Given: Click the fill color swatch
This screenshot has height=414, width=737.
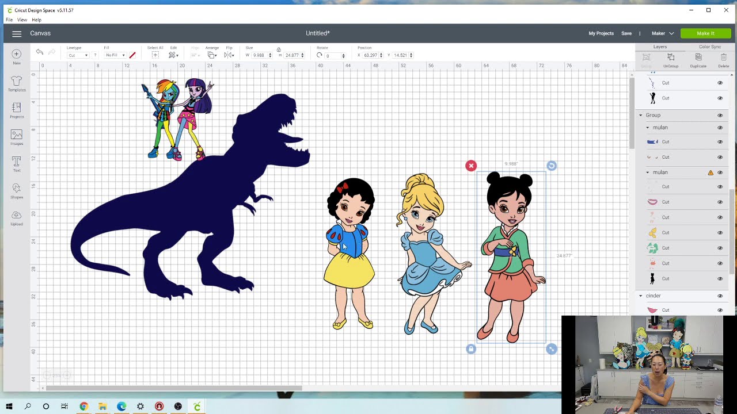Looking at the screenshot, I should pos(132,55).
